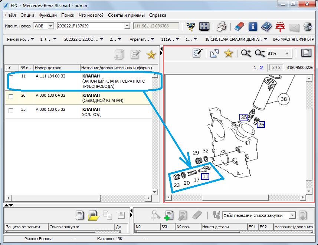Image resolution: width=318 pixels, height=245 pixels.
Task: Expand '18 СИСТЕМА СМАЗКИ ДВИГАТ.' group dropdown
Action: pos(236,39)
